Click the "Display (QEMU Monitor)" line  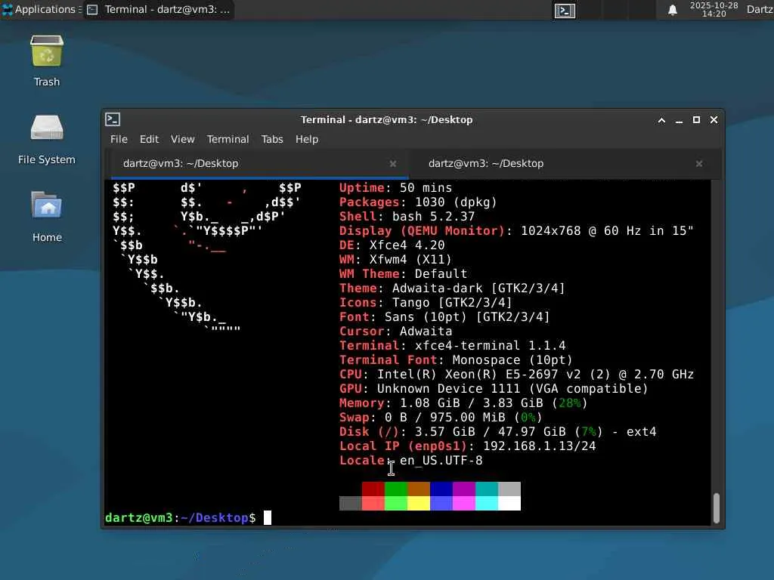[x=516, y=231]
